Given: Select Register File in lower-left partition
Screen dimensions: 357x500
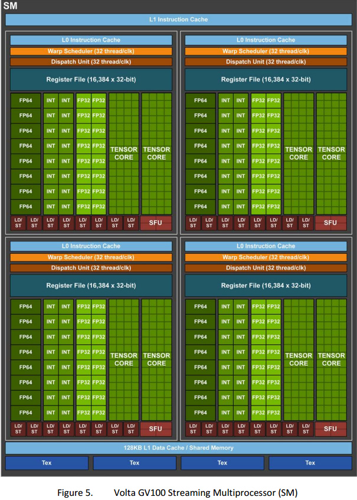Looking at the screenshot, I should point(91,285).
